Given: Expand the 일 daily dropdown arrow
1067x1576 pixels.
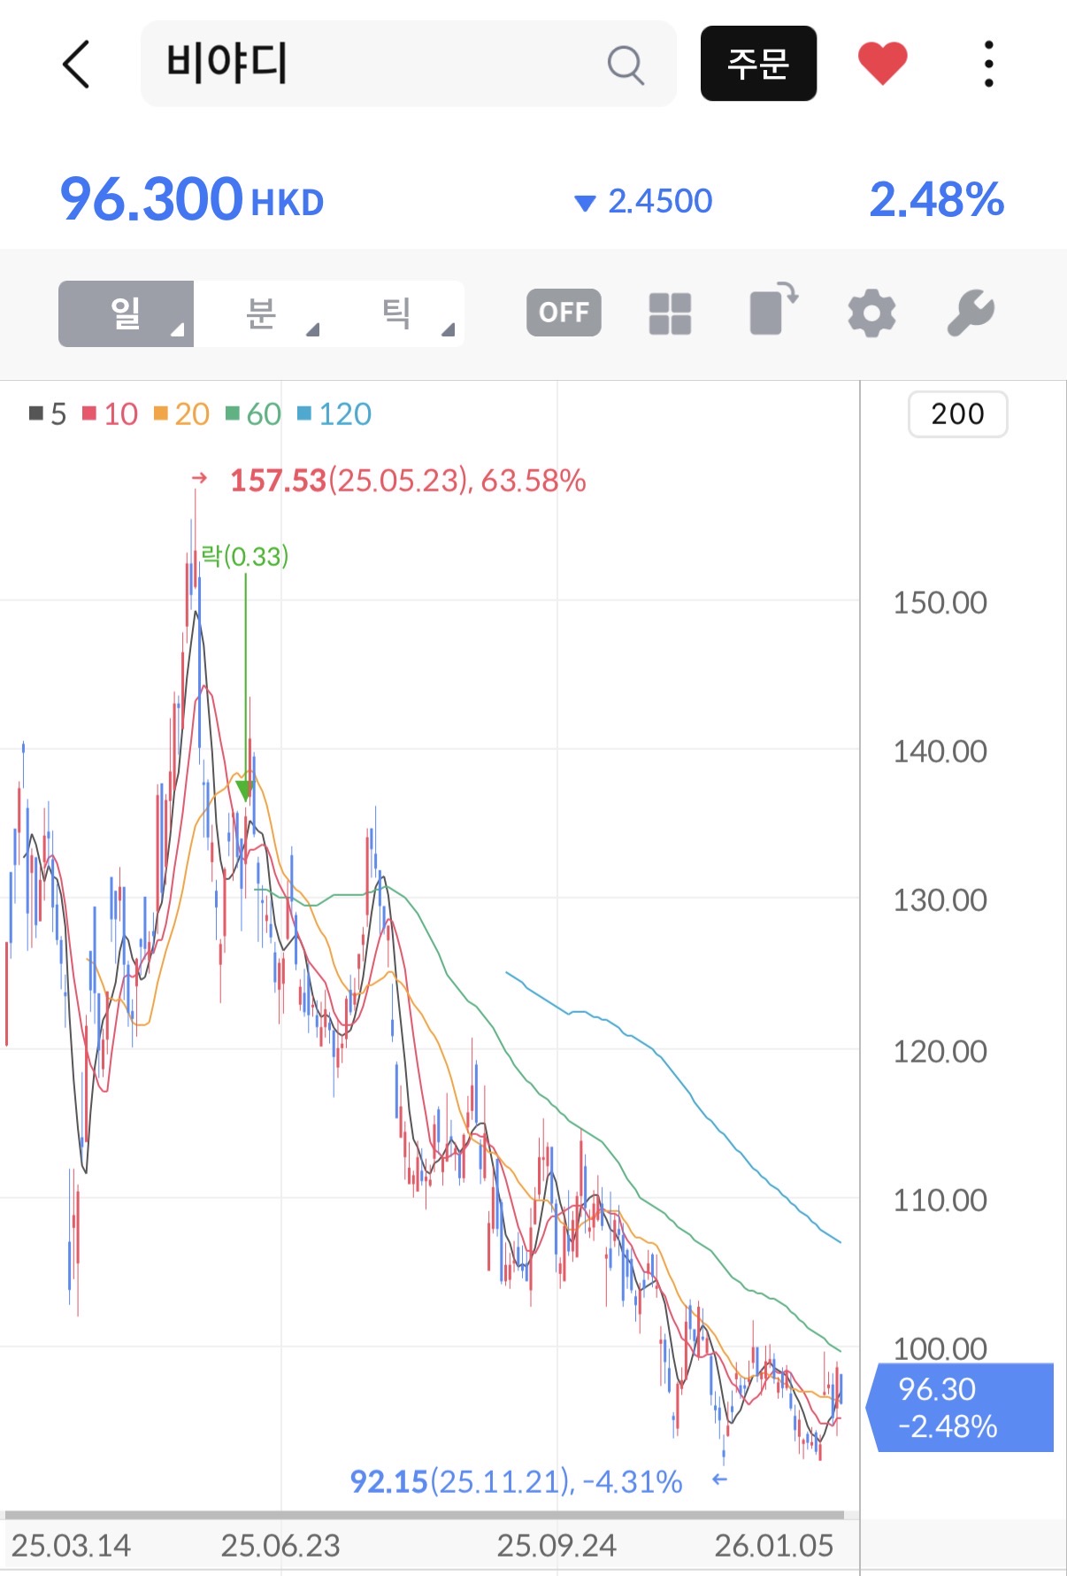Looking at the screenshot, I should click(177, 330).
